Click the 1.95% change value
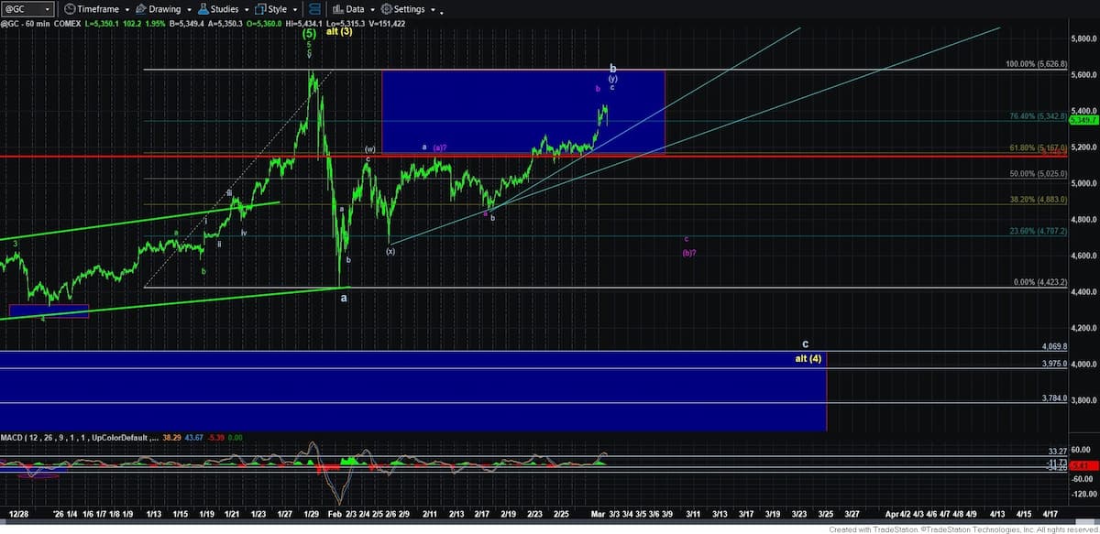1100x534 pixels. pyautogui.click(x=157, y=23)
